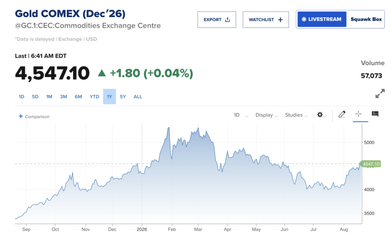The width and height of the screenshot is (392, 235).
Task: Click the plus icon beside Comparison
Action: click(x=21, y=116)
